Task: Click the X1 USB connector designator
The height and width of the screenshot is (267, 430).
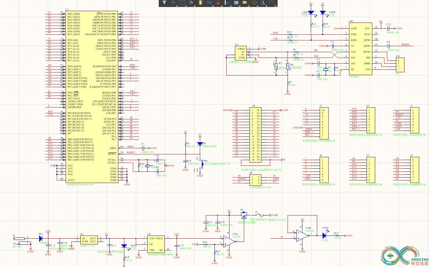Action: (236, 45)
